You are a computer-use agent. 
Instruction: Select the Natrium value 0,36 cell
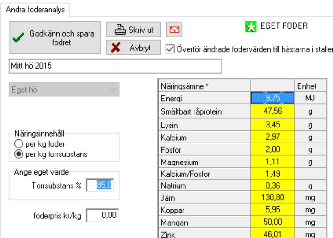click(272, 185)
